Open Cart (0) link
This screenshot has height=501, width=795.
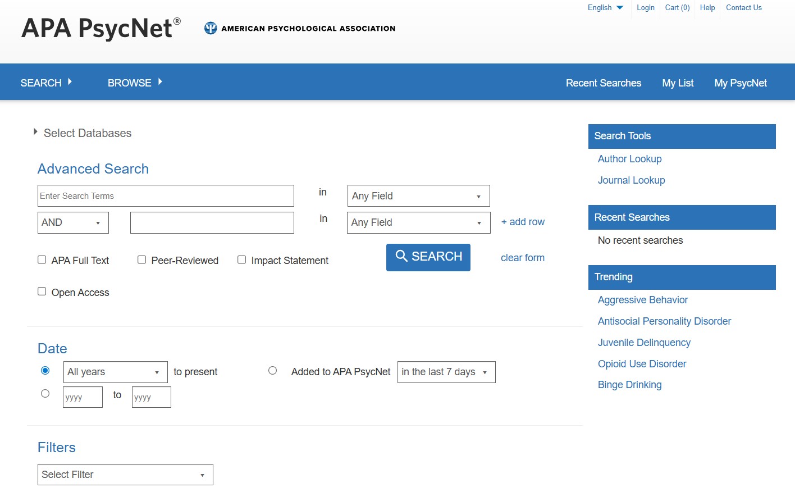point(678,7)
